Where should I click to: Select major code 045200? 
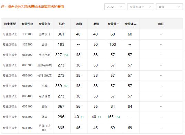(x=27, y=117)
